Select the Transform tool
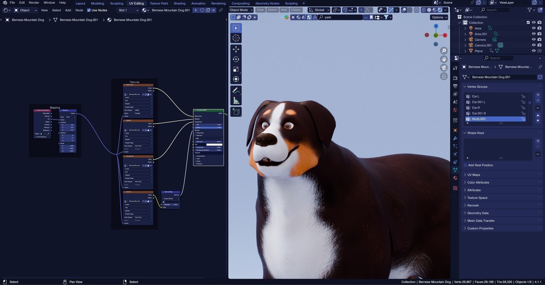Screen dimensions: 545x285 point(236,79)
